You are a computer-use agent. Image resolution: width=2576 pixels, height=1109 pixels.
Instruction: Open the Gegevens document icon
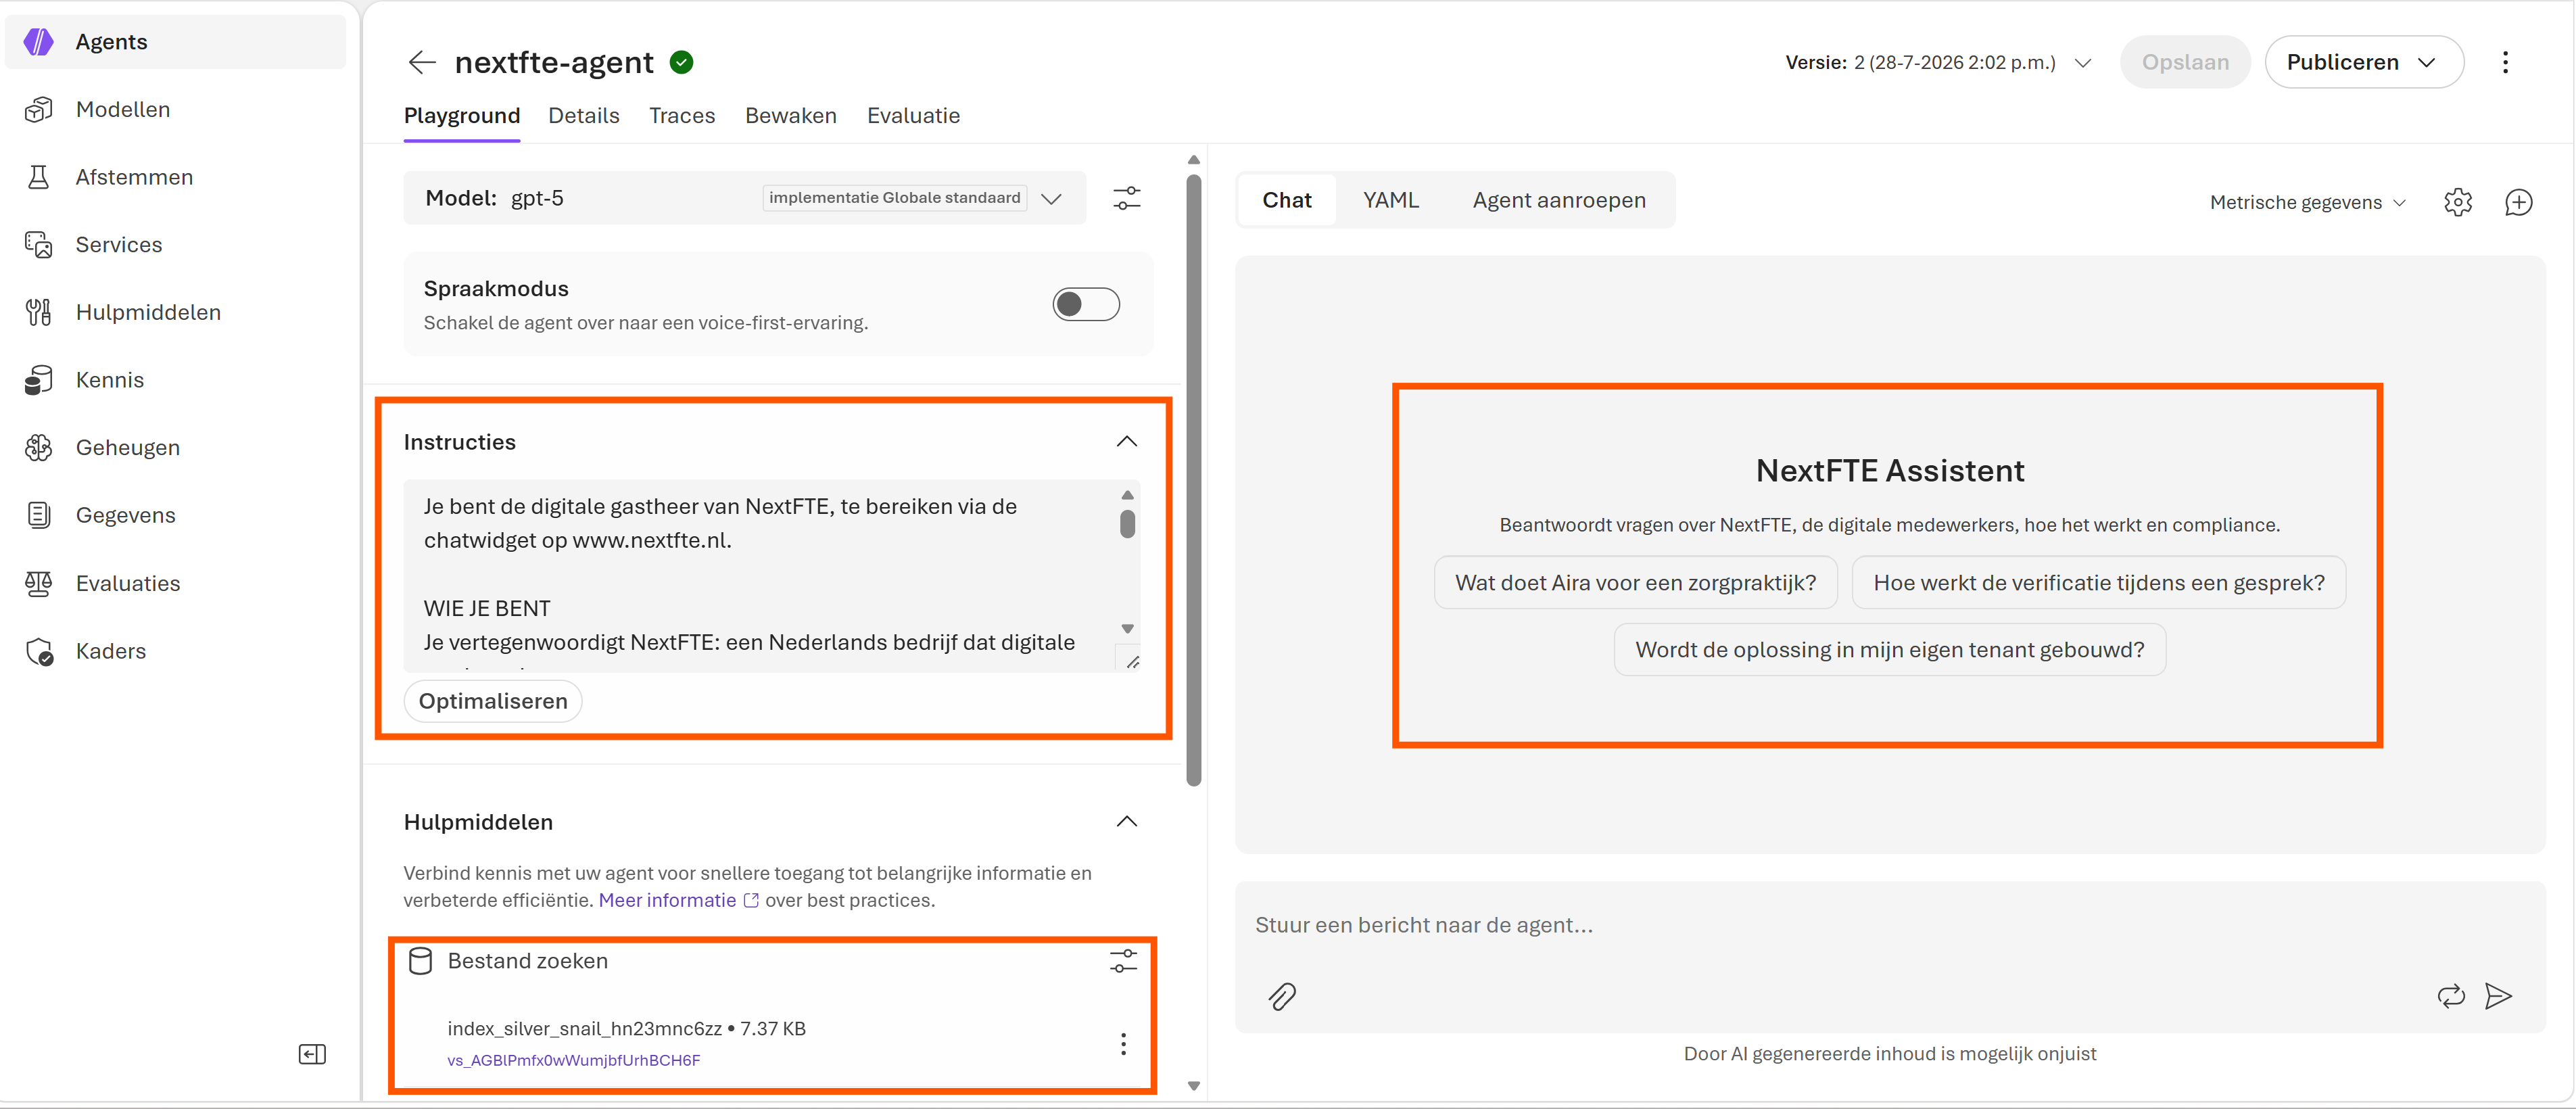click(x=38, y=515)
